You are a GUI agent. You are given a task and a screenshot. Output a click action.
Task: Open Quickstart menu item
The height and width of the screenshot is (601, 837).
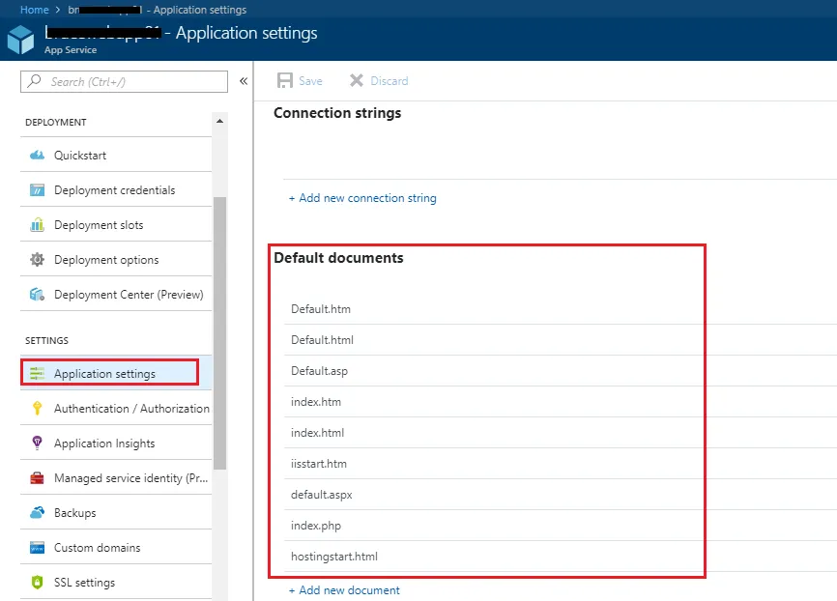116,155
